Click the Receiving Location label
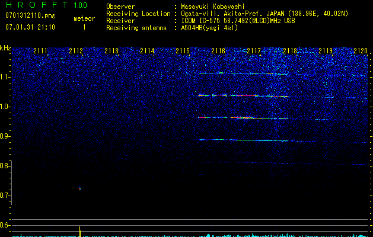Viewport: 373px width, 237px height. (x=138, y=14)
